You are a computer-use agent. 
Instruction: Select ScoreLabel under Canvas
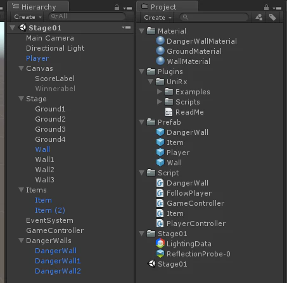coord(55,79)
